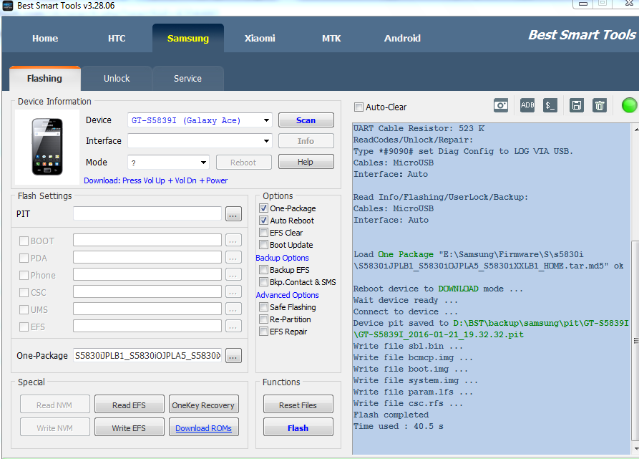639x459 pixels.
Task: Tick the Bkp.Contact & SMS checkbox
Action: pos(263,282)
